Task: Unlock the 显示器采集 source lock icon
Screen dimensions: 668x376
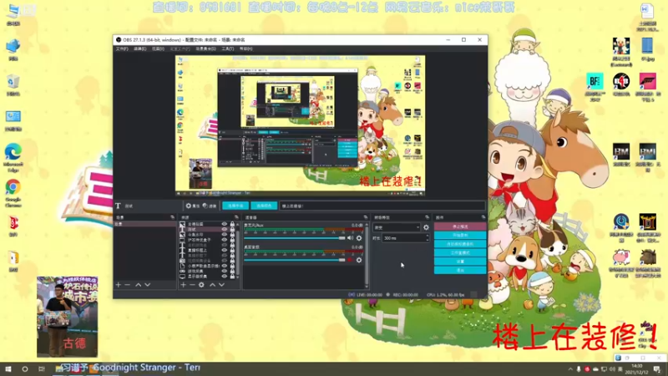Action: (x=233, y=277)
